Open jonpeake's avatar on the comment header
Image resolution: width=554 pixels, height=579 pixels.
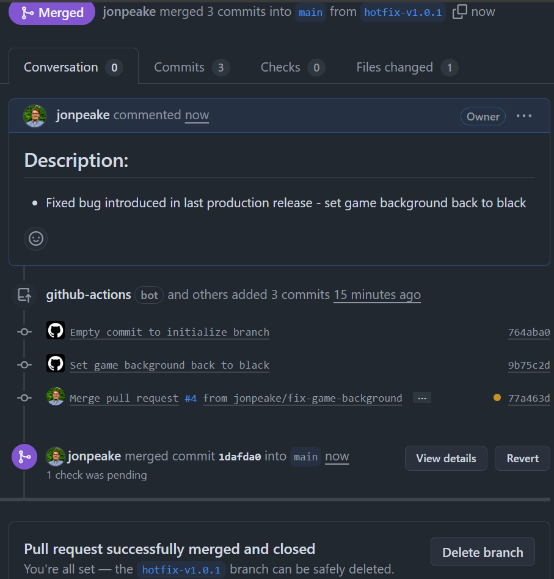(35, 116)
